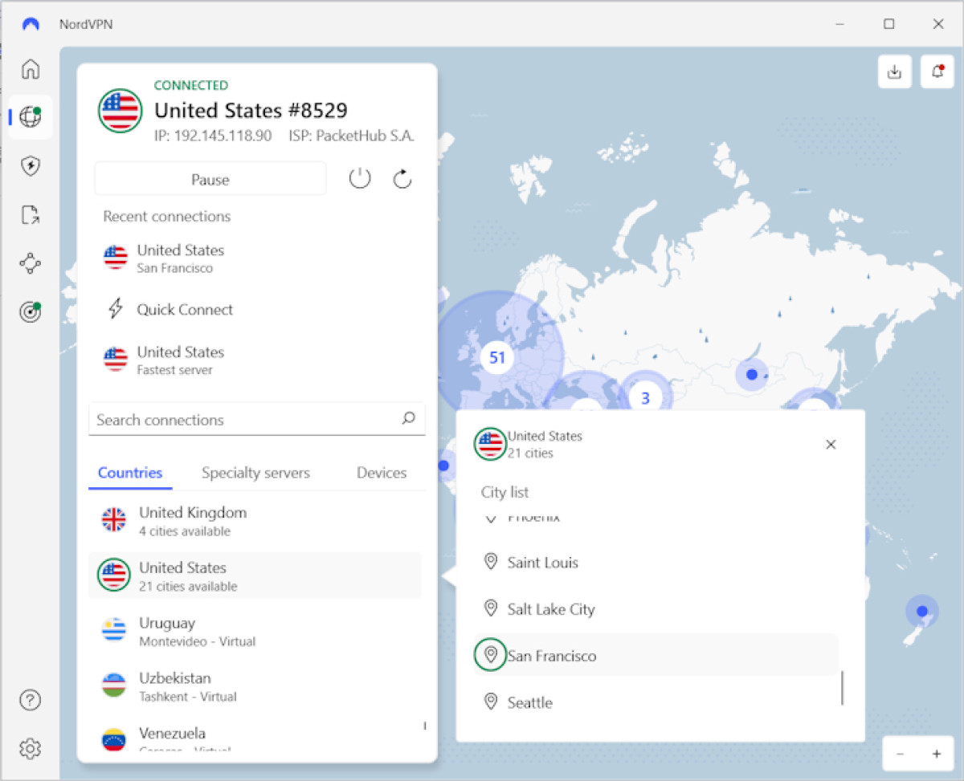Open the Home sidebar icon

pyautogui.click(x=31, y=69)
